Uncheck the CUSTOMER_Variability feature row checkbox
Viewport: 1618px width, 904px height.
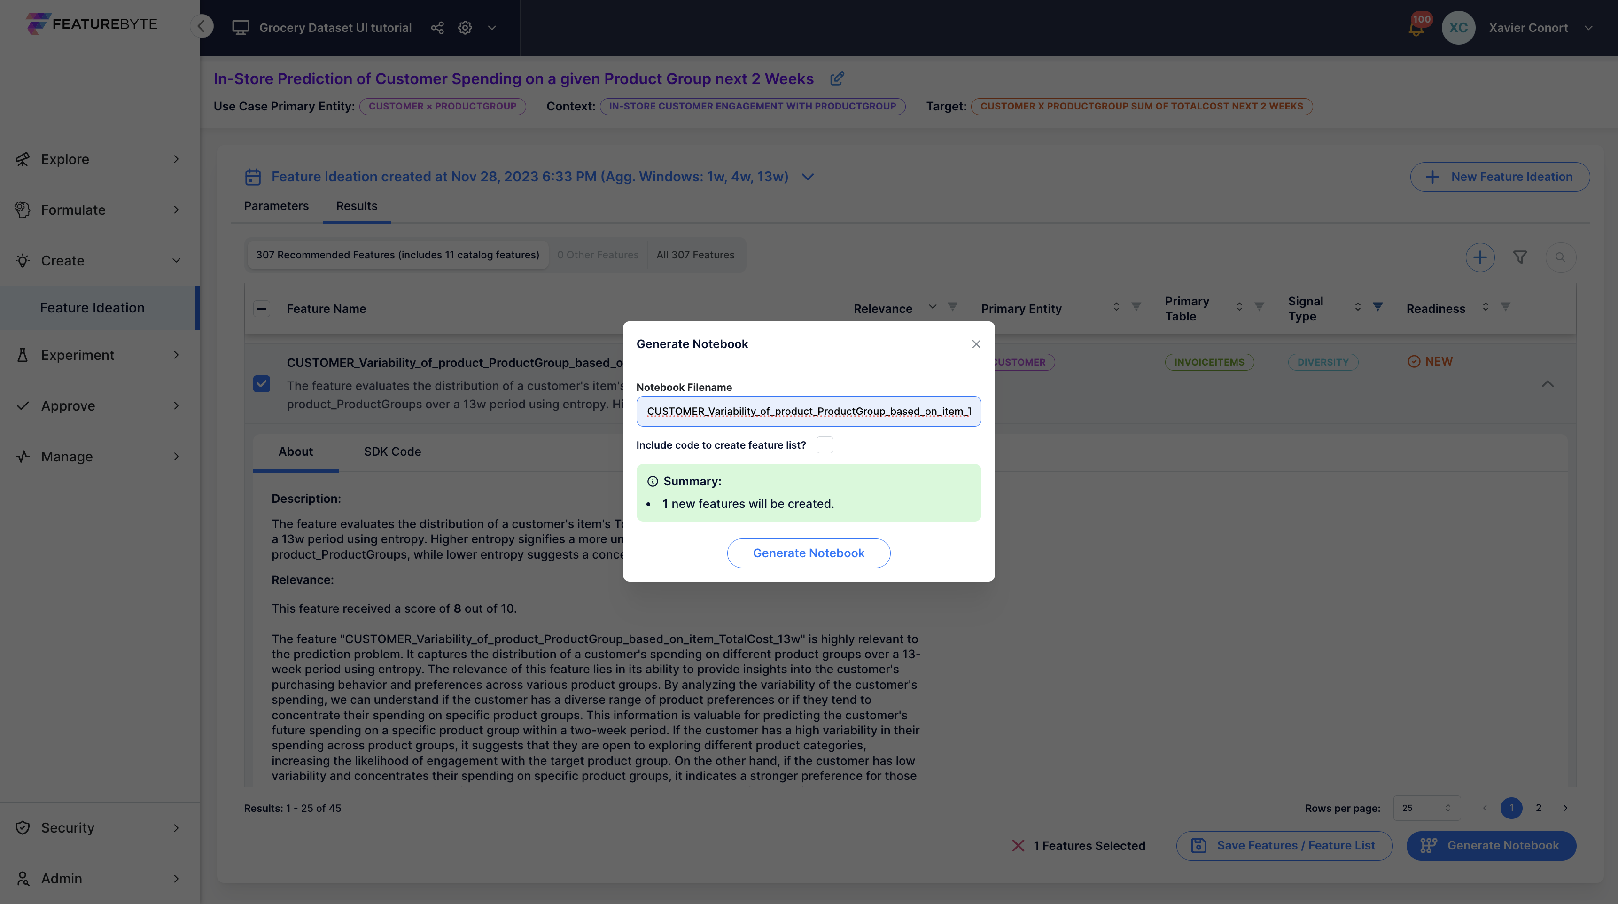pos(262,384)
